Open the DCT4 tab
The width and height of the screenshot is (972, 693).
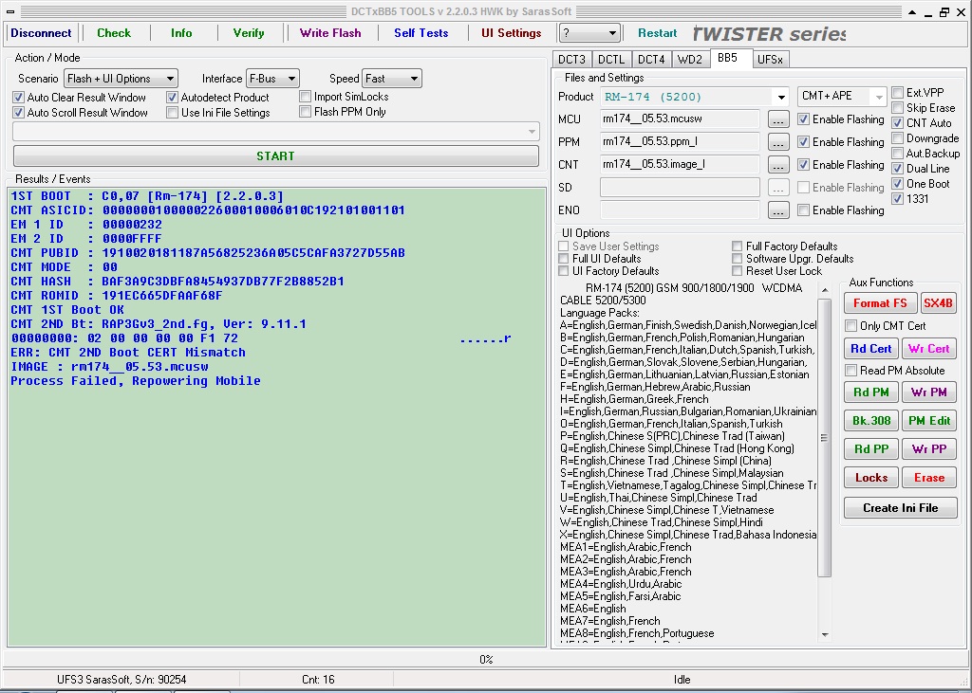click(651, 60)
